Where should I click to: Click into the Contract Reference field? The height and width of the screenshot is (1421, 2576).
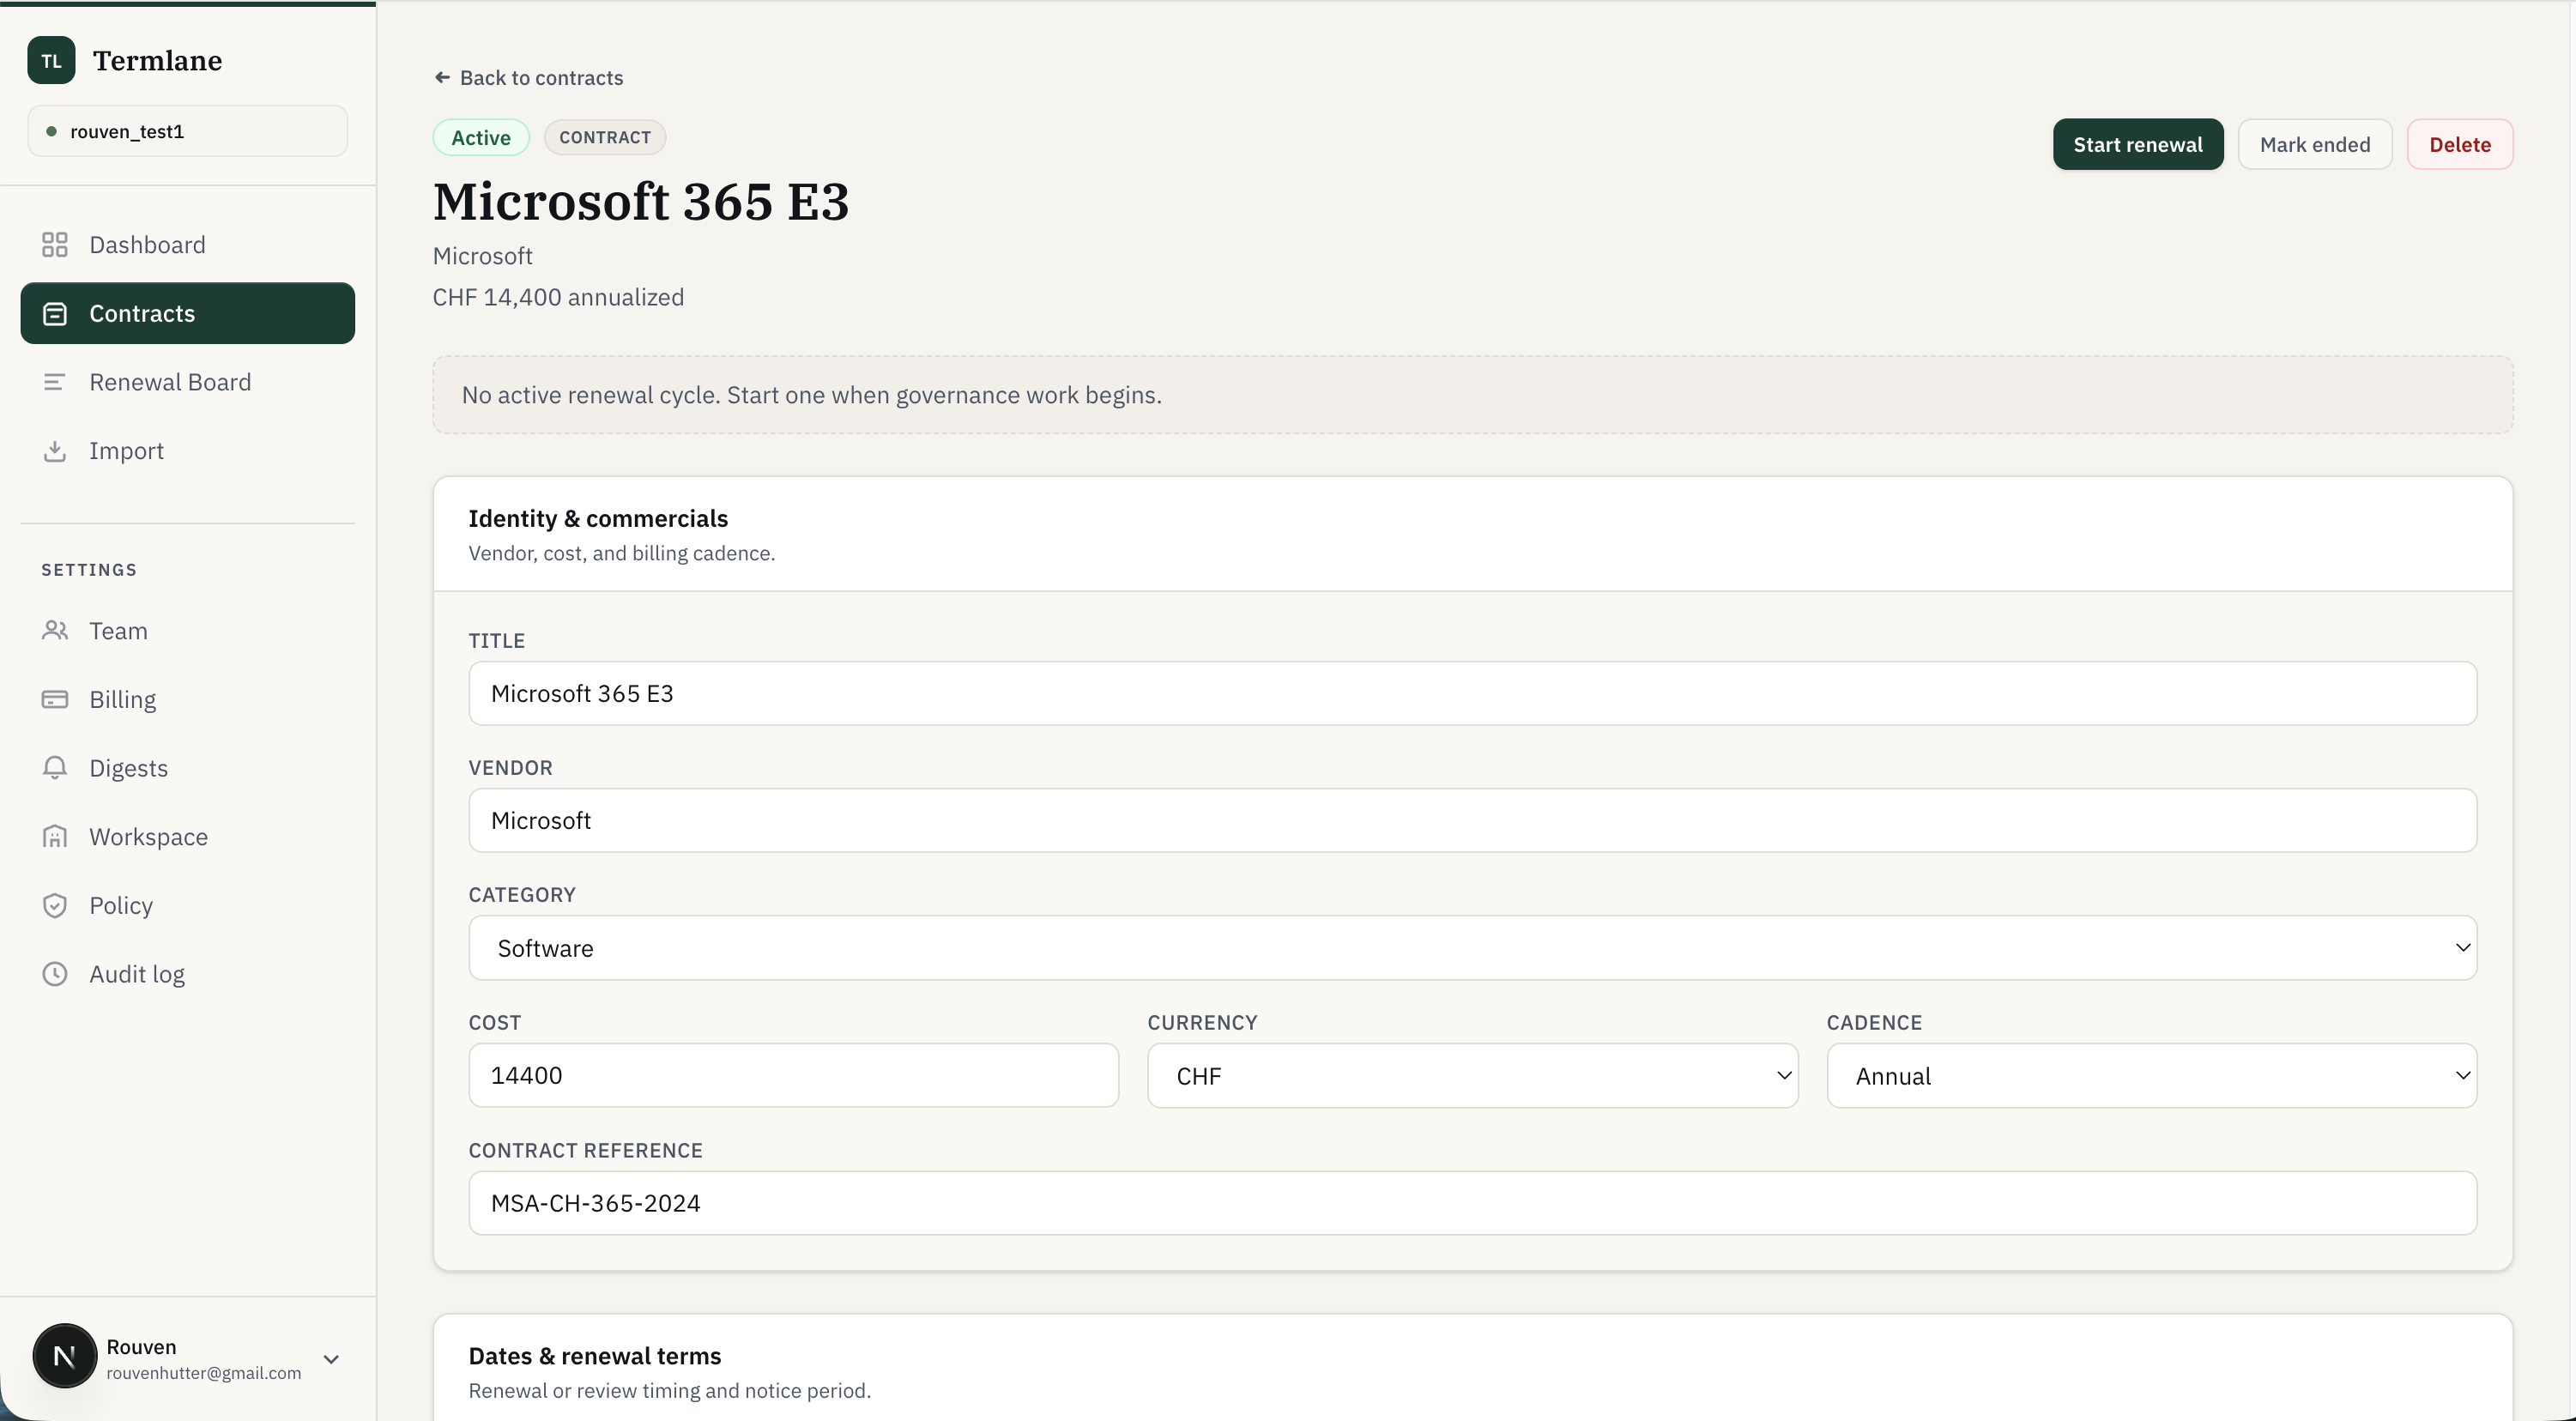coord(1472,1203)
